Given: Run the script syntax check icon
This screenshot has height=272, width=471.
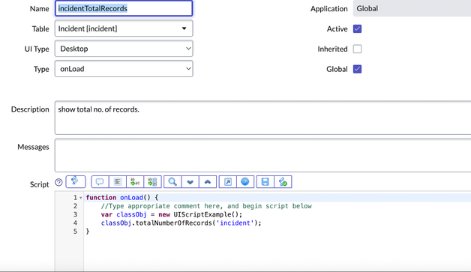Looking at the screenshot, I should click(x=283, y=181).
